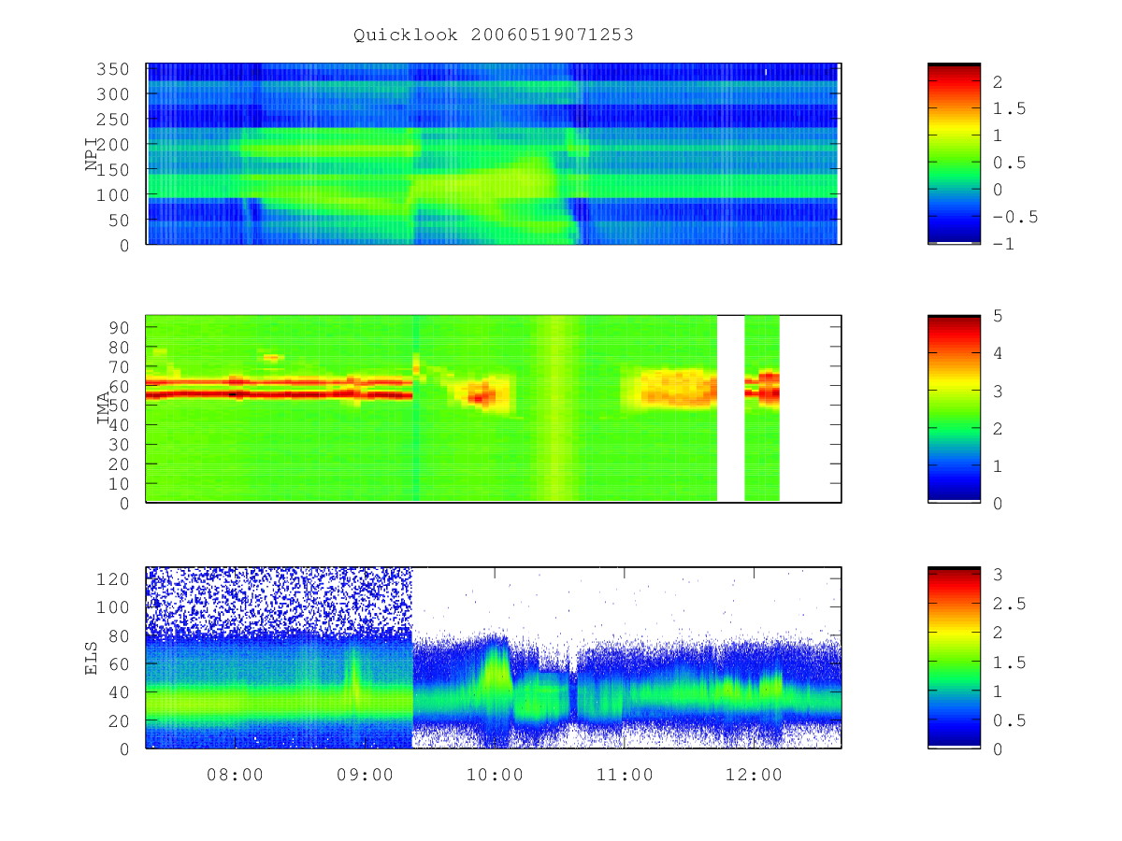
Task: Click the 4 label on IMA colorbar
Action: click(x=999, y=353)
